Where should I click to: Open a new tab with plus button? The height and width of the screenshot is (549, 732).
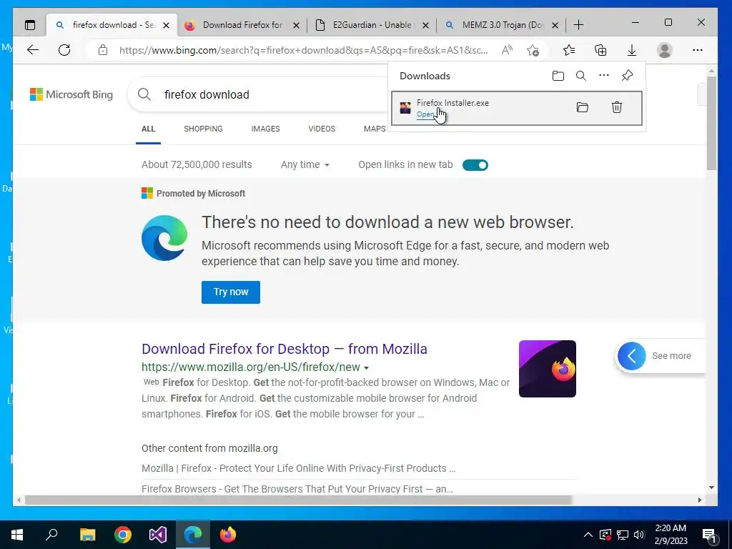[578, 25]
